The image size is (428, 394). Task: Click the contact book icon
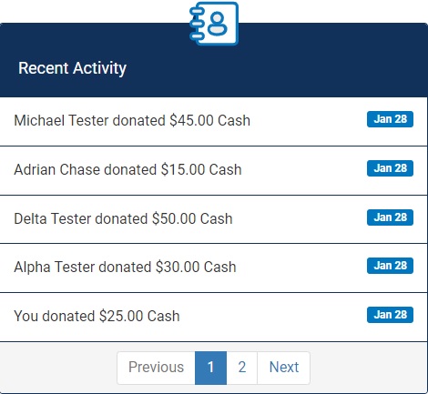214,24
